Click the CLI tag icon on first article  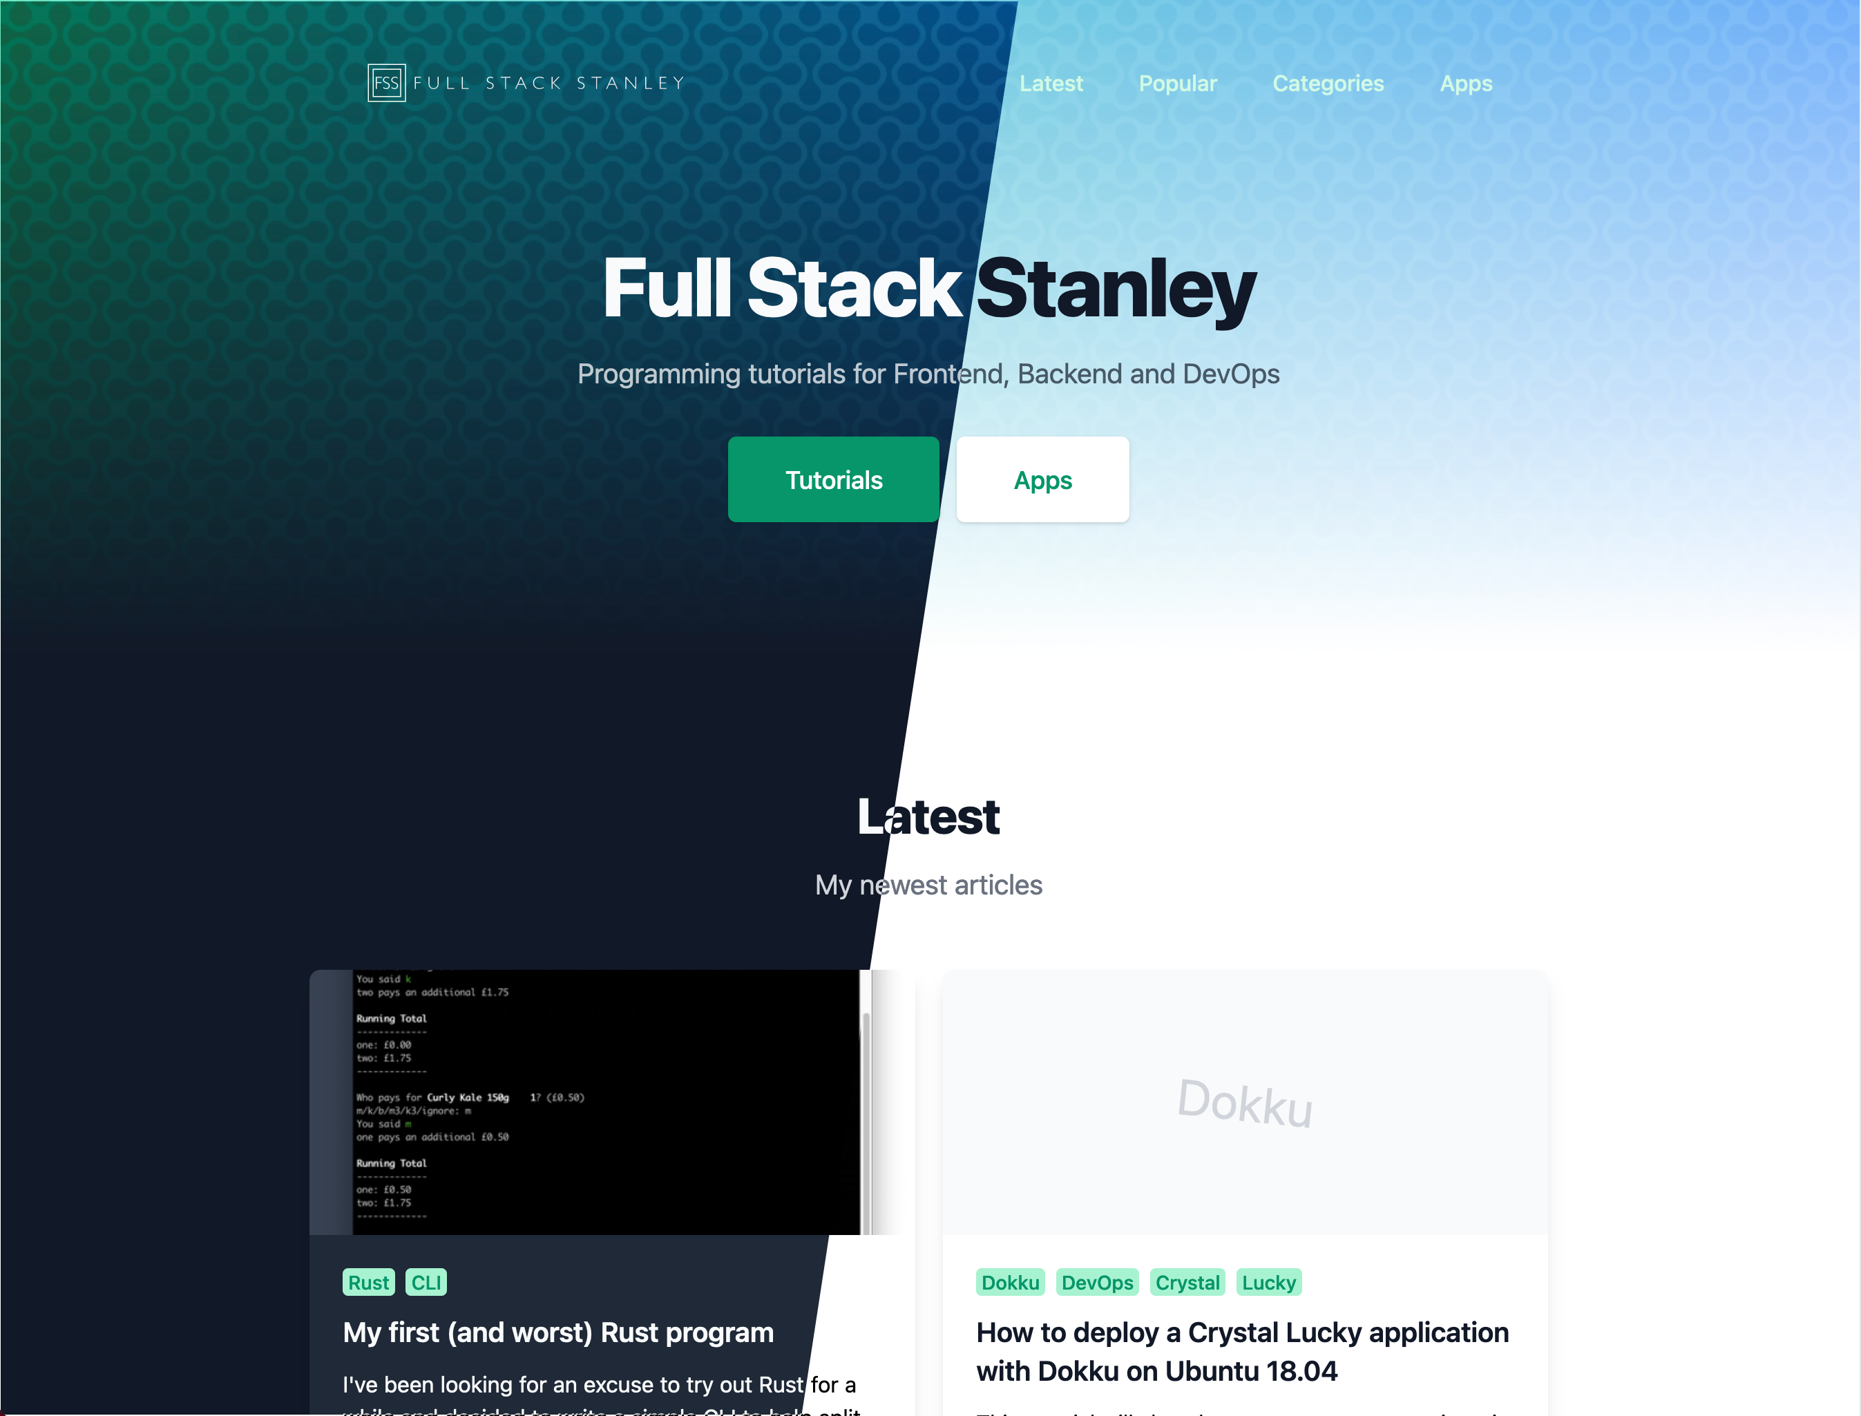[x=426, y=1281]
